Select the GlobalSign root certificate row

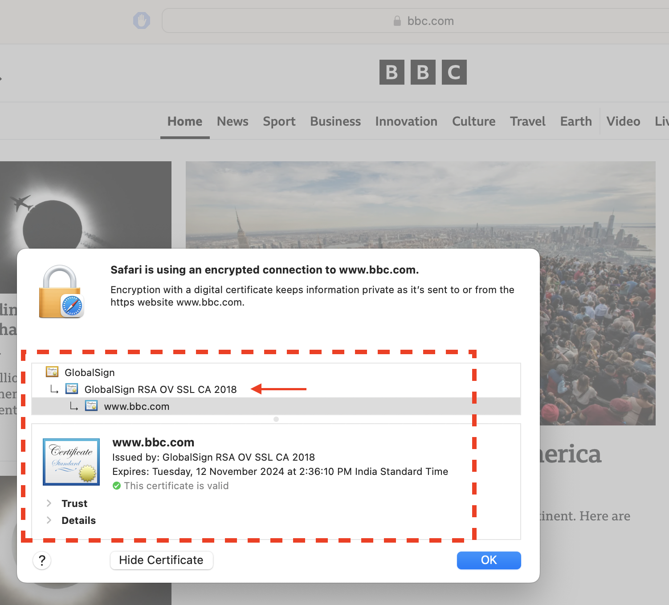(276, 372)
